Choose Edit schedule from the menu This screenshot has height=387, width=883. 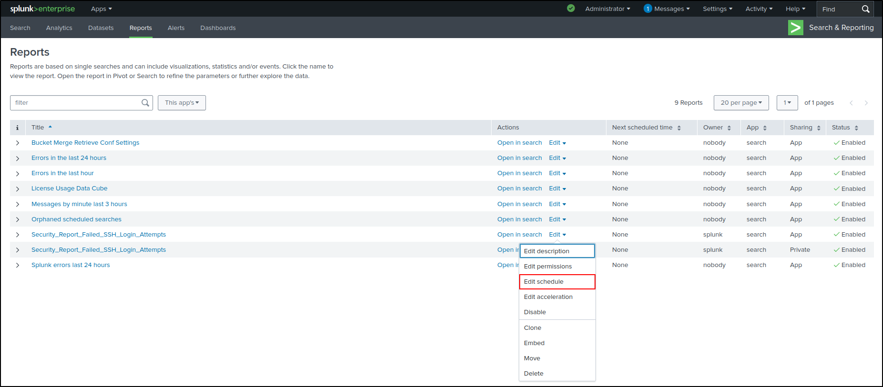557,282
